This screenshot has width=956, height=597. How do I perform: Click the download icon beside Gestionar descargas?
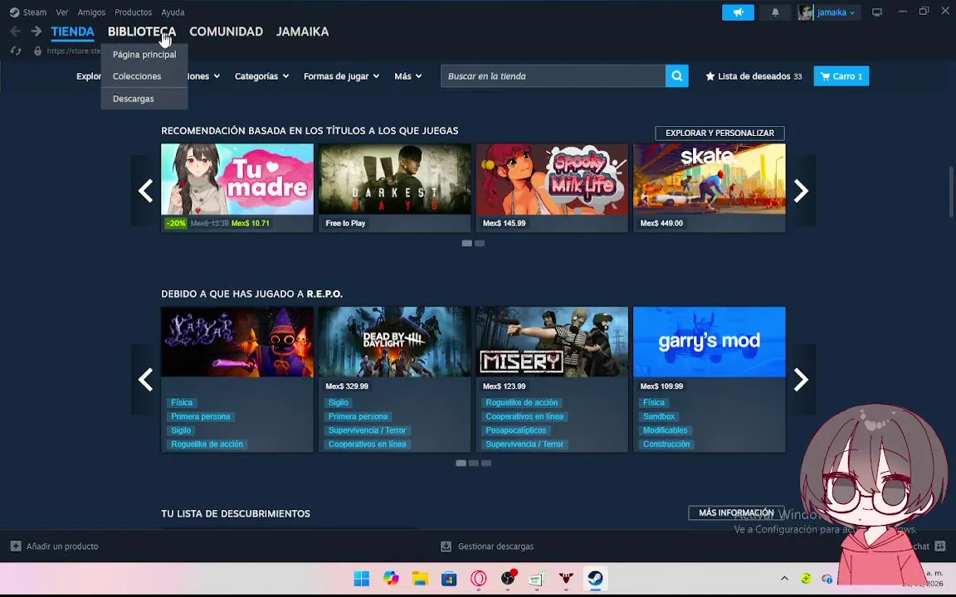point(446,546)
